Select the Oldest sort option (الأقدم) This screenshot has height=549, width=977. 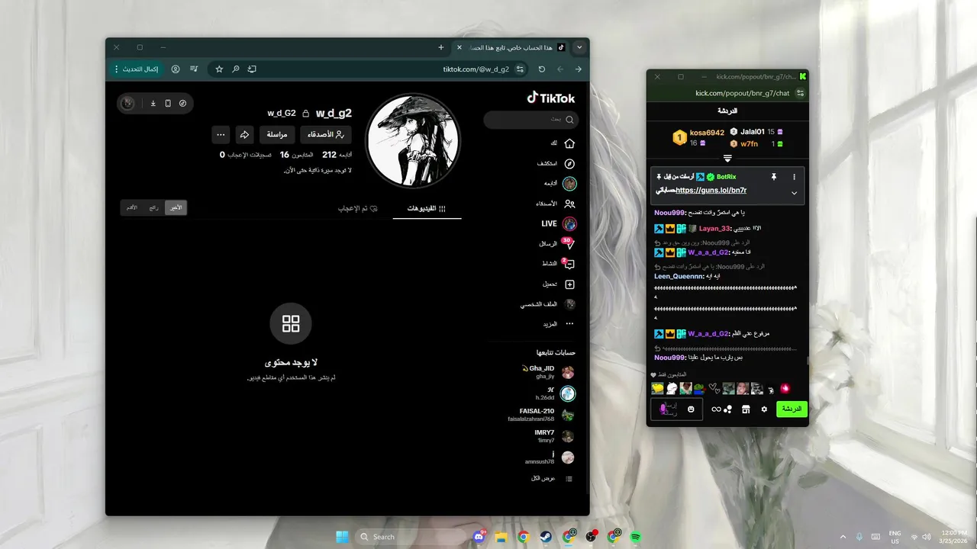click(x=132, y=207)
